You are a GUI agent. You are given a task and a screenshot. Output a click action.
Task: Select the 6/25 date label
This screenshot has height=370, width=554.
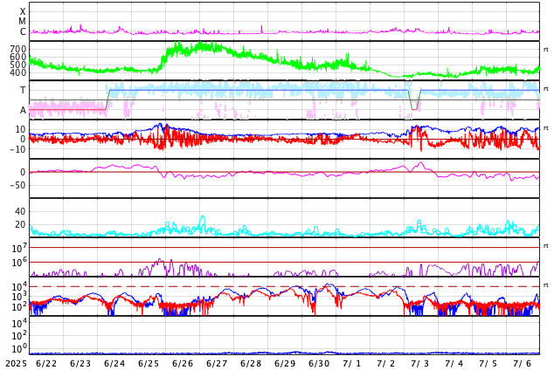click(x=149, y=363)
